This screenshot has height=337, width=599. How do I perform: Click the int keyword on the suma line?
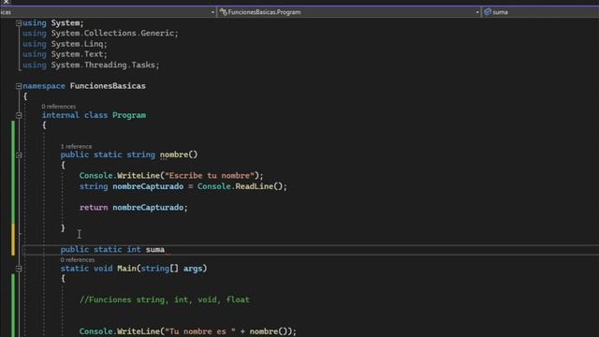click(x=134, y=250)
